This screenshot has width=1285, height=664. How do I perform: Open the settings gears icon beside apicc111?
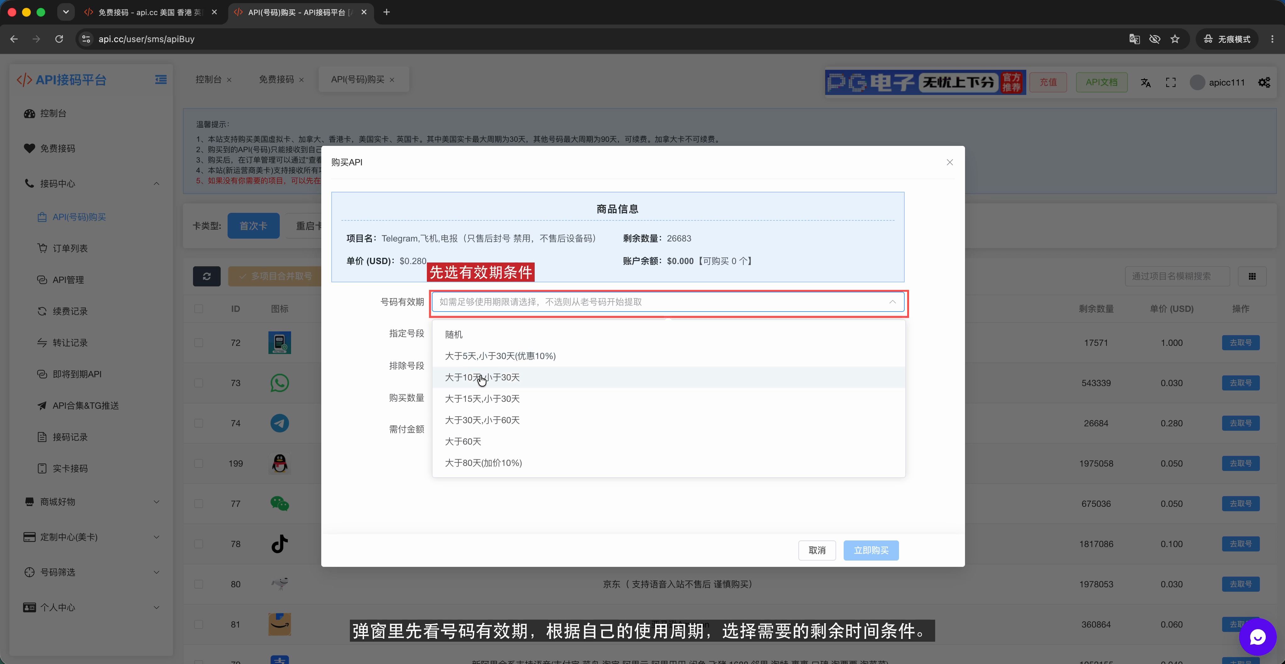click(1264, 83)
